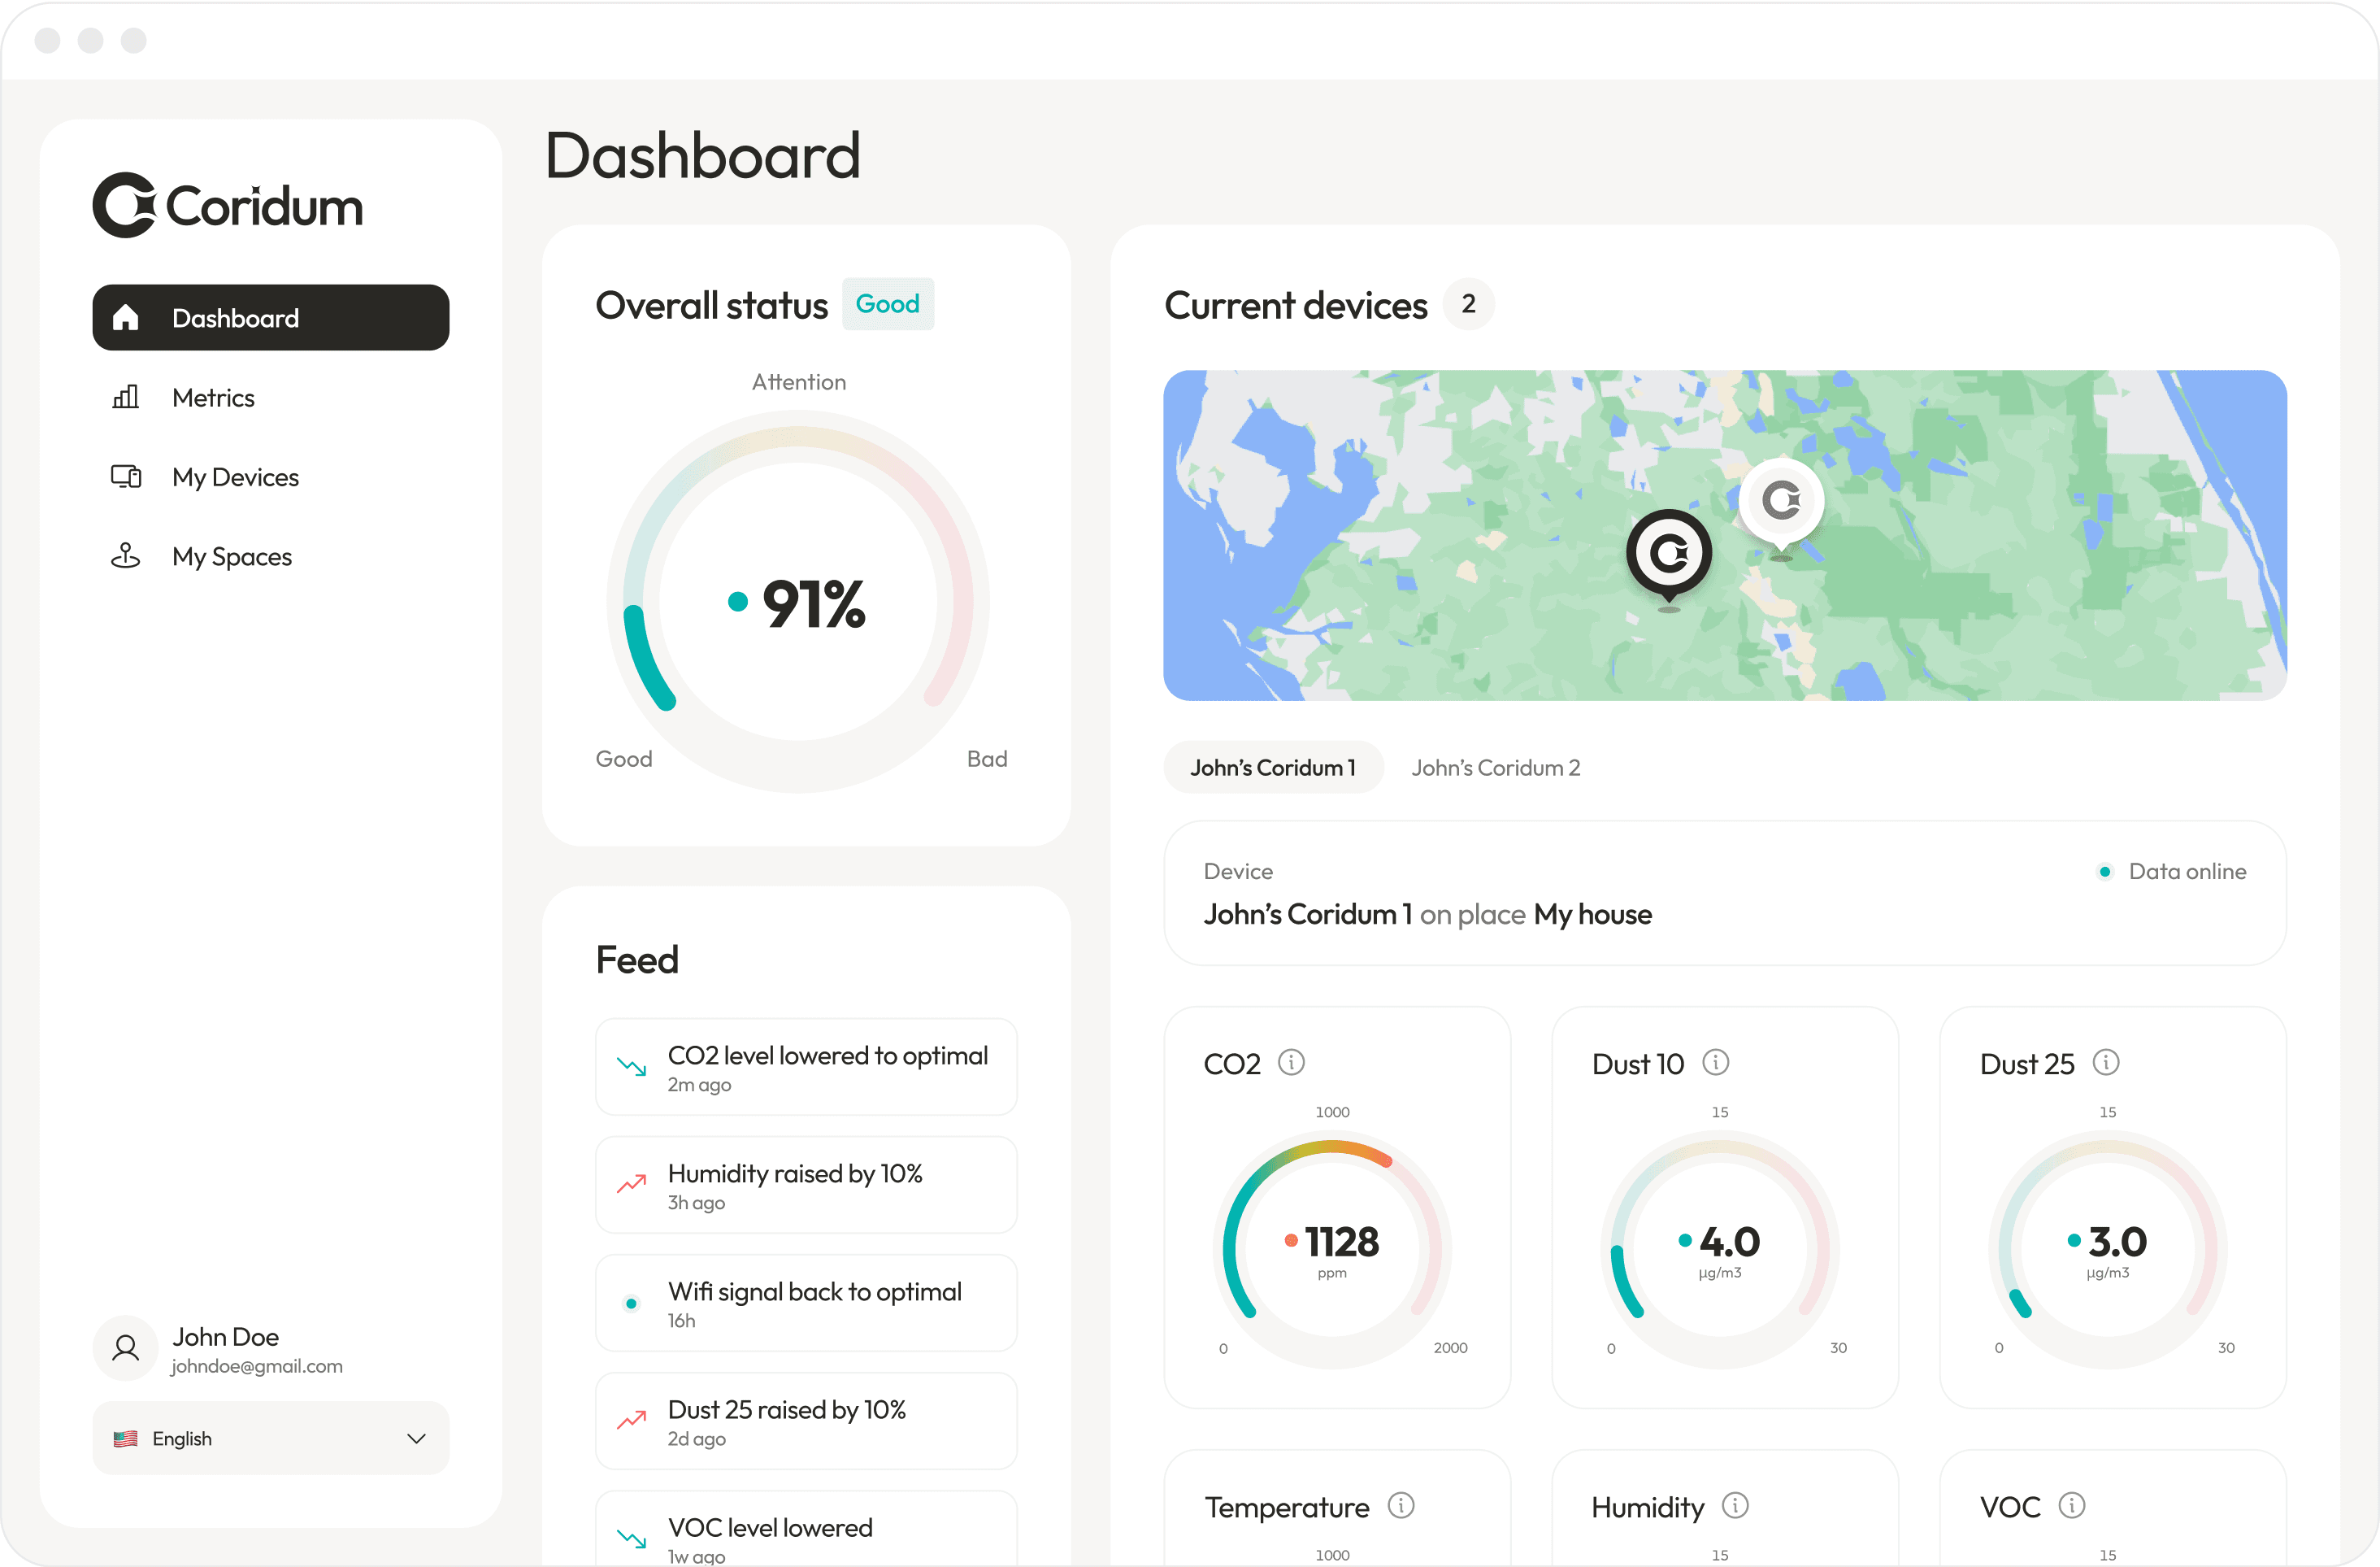
Task: Click the John Doe avatar icon
Action: point(125,1348)
